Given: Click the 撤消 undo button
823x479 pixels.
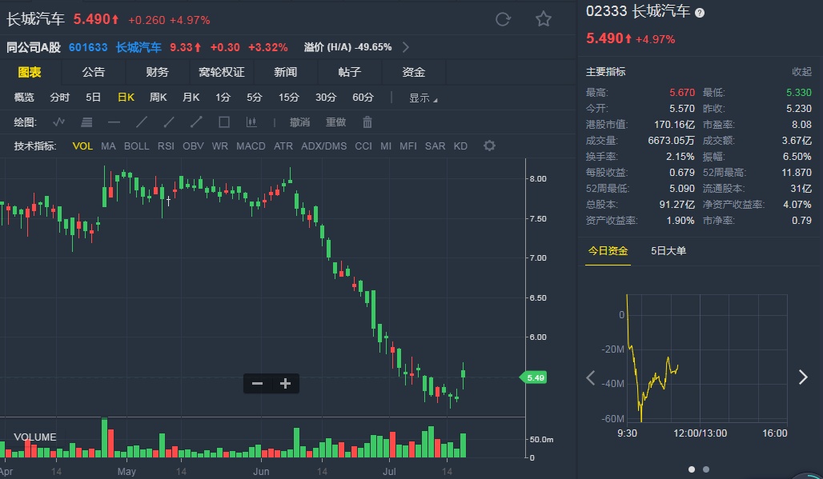Looking at the screenshot, I should (x=299, y=122).
